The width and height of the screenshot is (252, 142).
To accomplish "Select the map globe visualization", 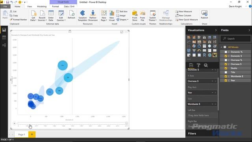I will point(209,46).
